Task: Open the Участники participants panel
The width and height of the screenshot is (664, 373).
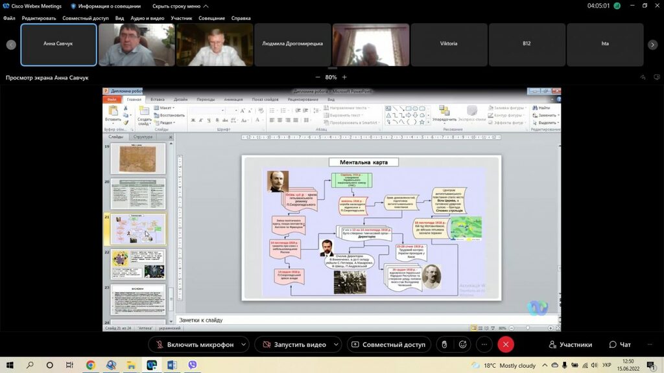Action: point(570,345)
